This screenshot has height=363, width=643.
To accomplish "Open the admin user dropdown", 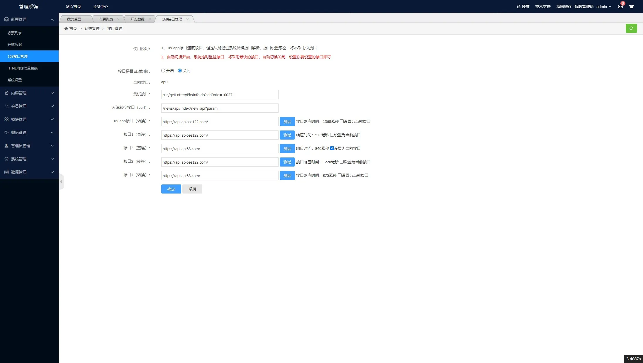I will [x=604, y=6].
